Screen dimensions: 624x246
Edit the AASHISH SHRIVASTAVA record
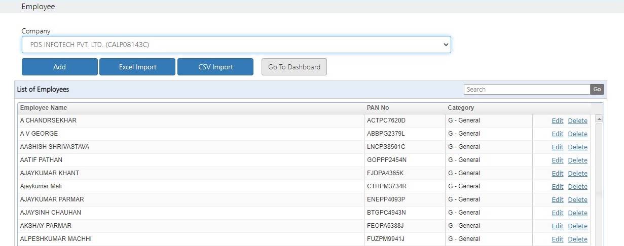(558, 147)
